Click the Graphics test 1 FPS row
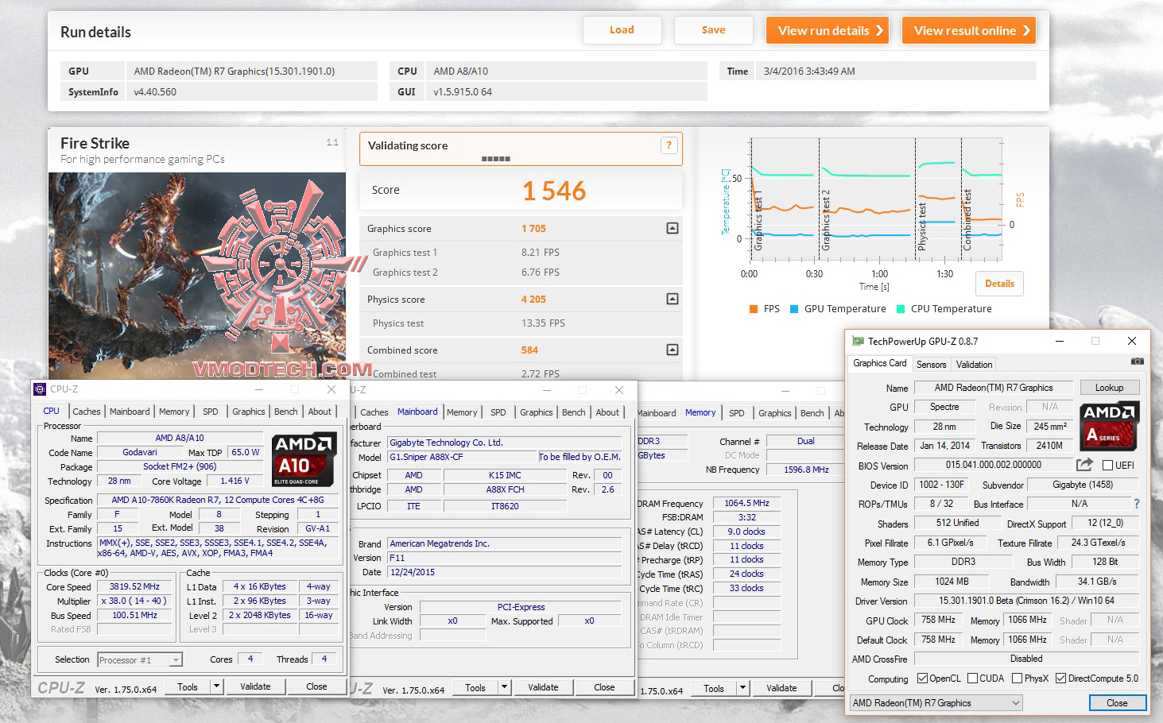The image size is (1163, 723). click(x=521, y=253)
